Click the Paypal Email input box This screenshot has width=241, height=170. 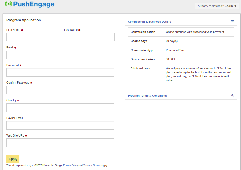[60, 125]
